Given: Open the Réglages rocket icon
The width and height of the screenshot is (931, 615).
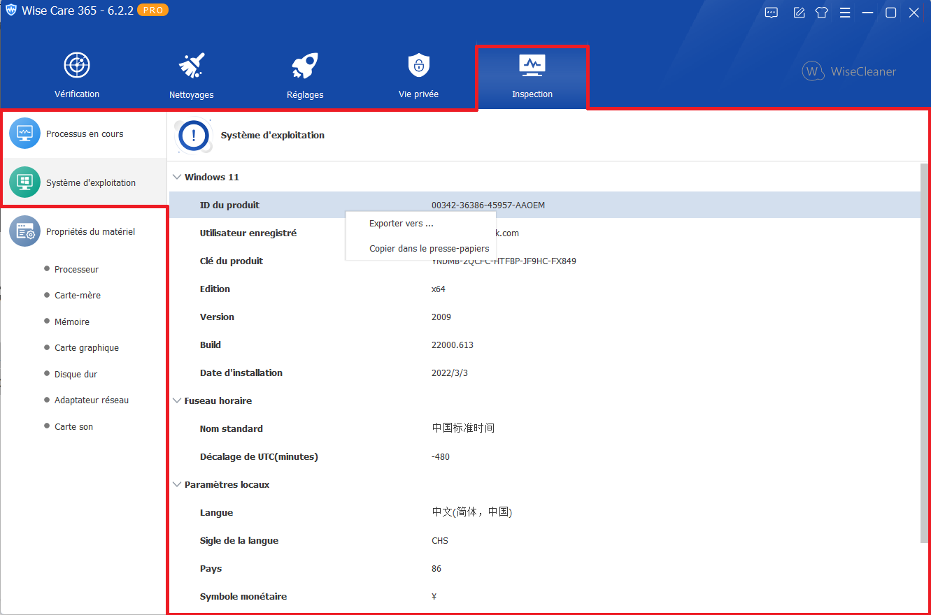Looking at the screenshot, I should [x=305, y=66].
